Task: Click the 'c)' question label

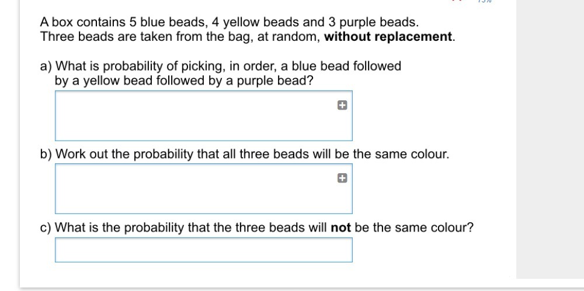Action: [46, 227]
